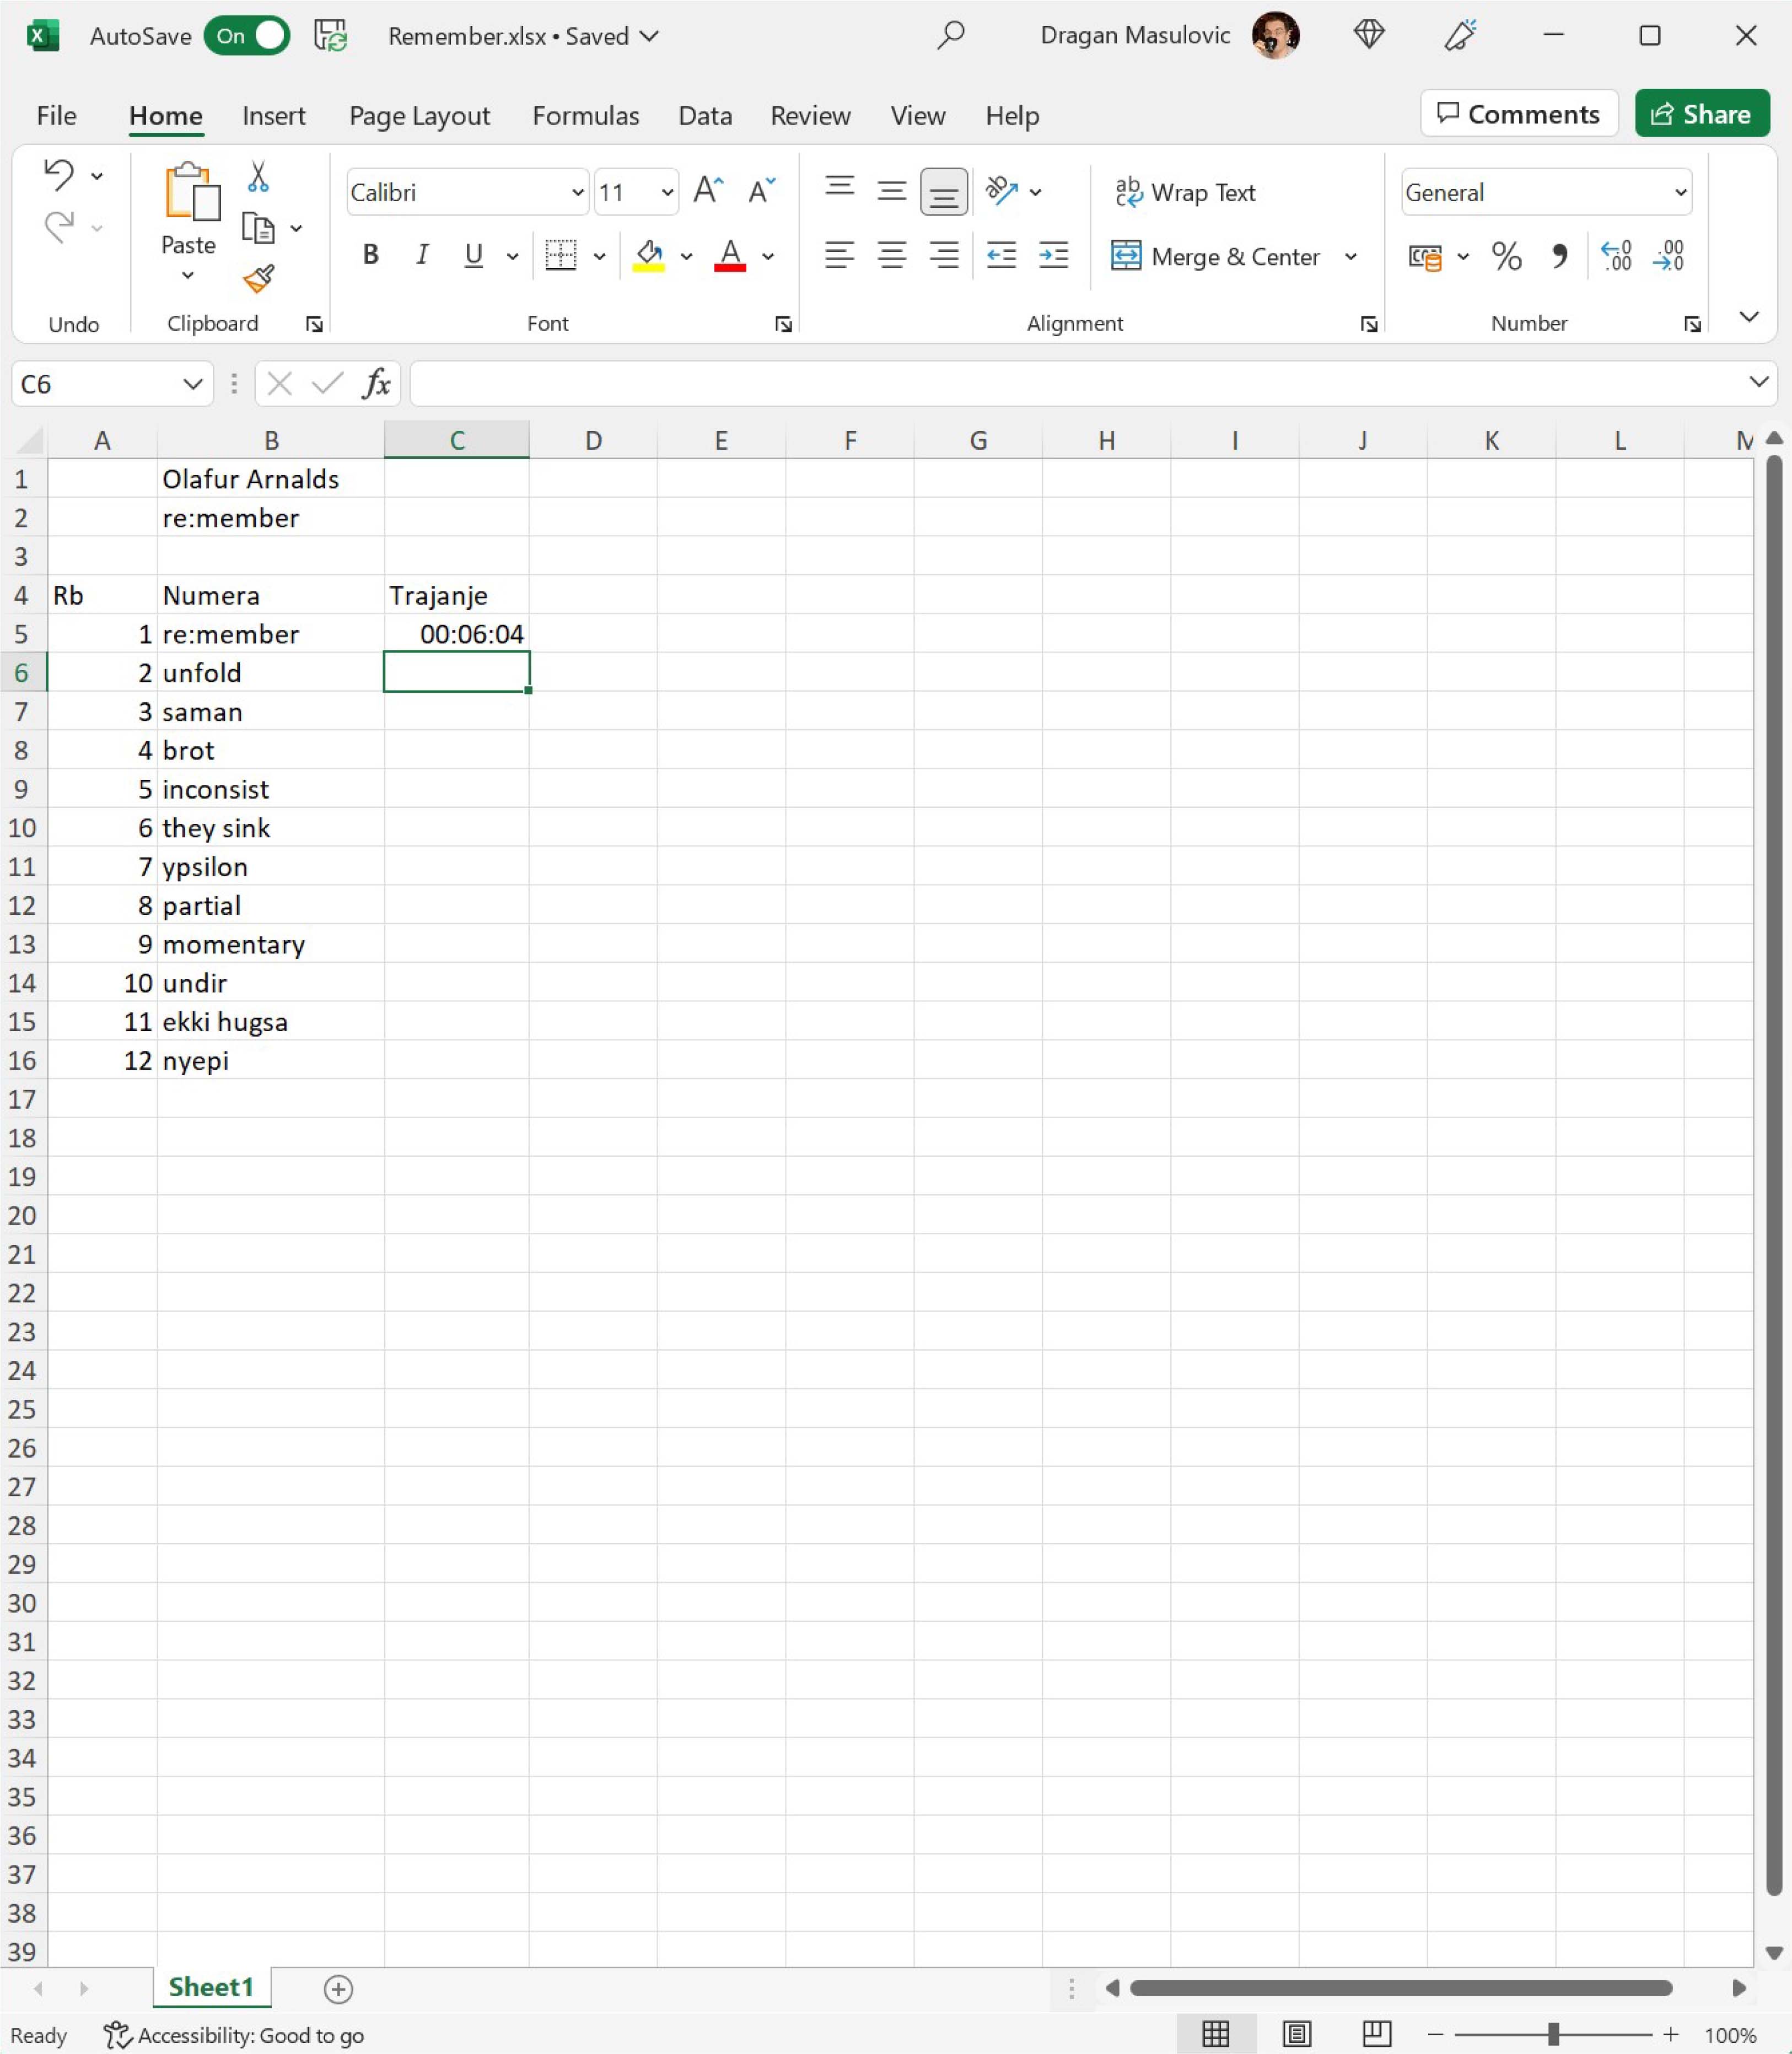The width and height of the screenshot is (1792, 2054).
Task: Switch to the Insert tab
Action: click(273, 116)
